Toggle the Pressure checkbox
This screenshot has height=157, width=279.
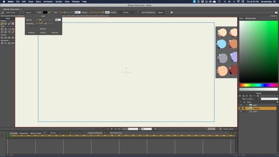tap(27, 33)
